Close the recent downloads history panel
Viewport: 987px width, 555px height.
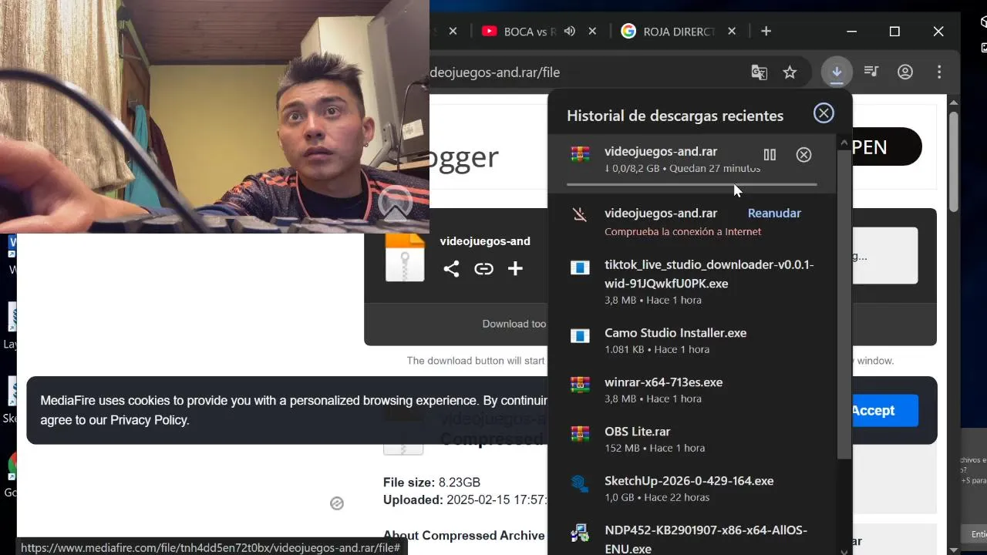[824, 113]
